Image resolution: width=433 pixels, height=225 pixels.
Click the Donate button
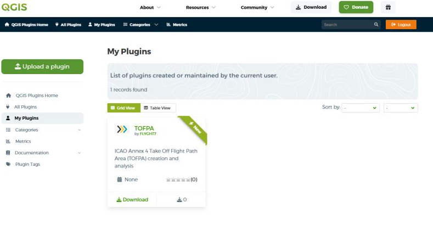[x=356, y=7]
